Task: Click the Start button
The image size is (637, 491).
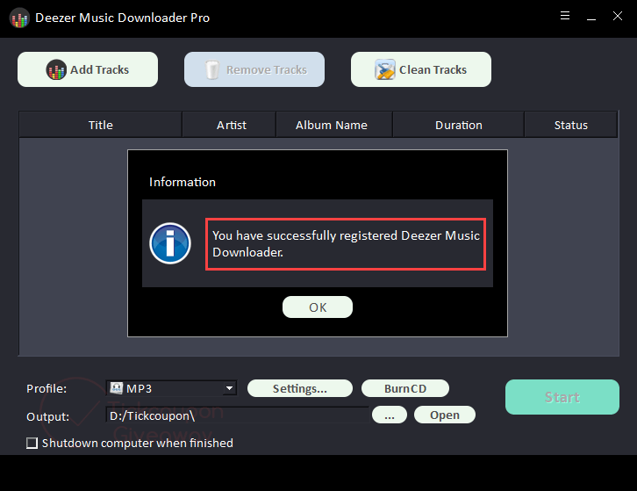Action: tap(562, 397)
